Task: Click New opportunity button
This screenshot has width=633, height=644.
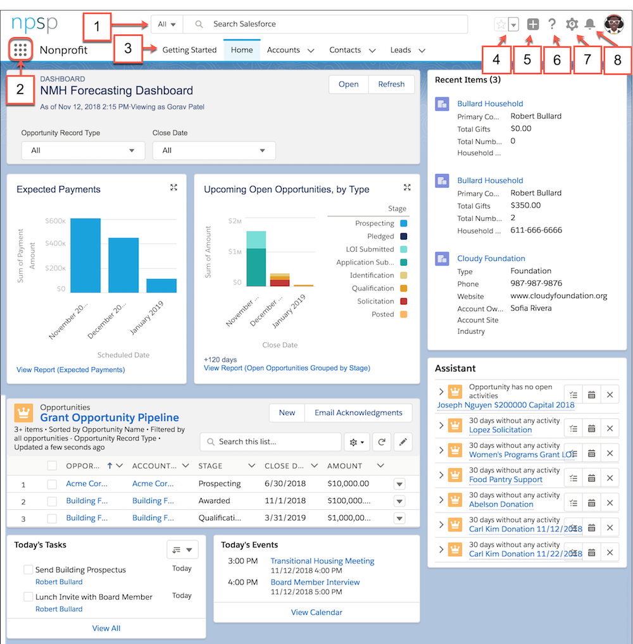Action: pyautogui.click(x=287, y=412)
